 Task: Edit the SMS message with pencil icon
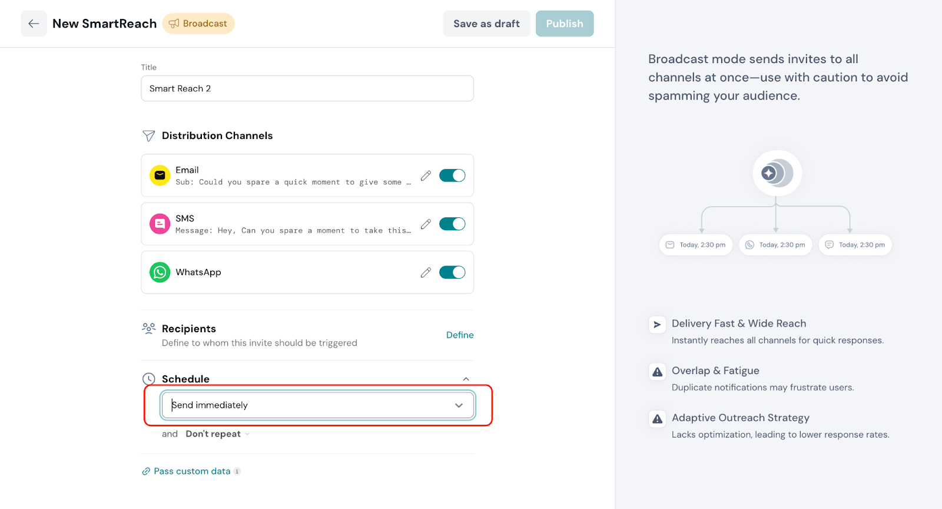point(426,224)
